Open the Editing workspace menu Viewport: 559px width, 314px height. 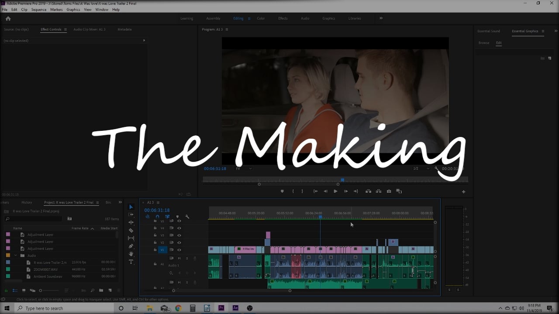click(x=249, y=18)
